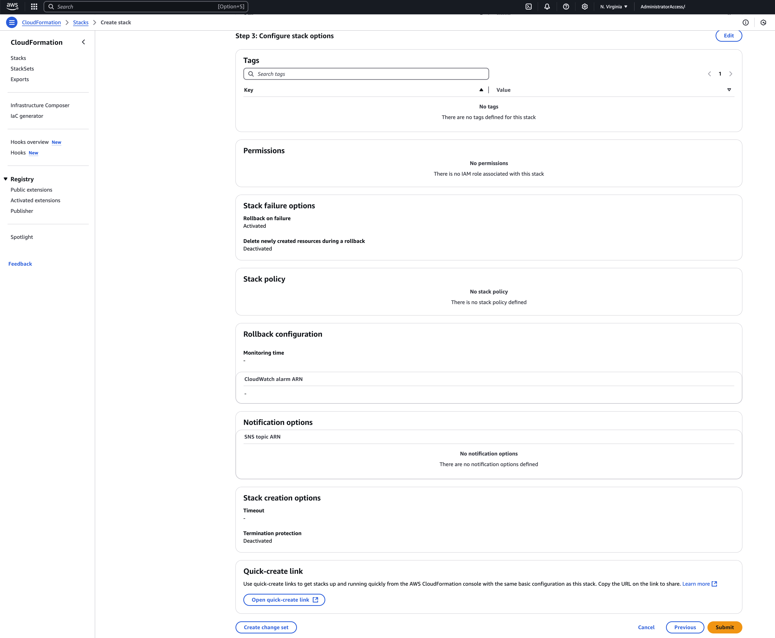Click the Feedback link
This screenshot has height=638, width=775.
[20, 264]
